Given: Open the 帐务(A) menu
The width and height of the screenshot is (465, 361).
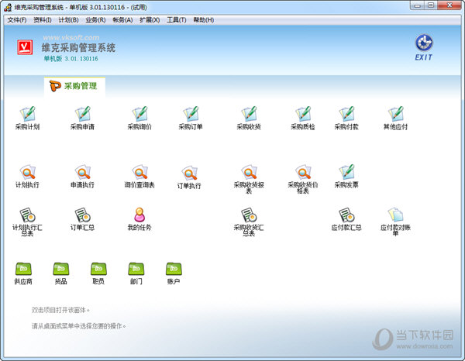Looking at the screenshot, I should tap(122, 20).
